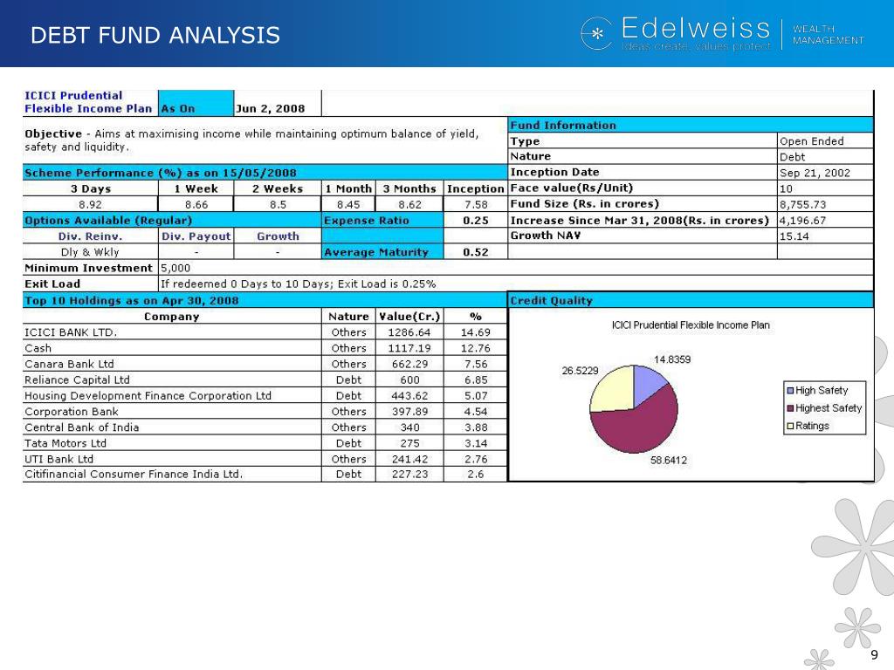The image size is (894, 670).
Task: Select the 3 Days return 8.92
Action: pyautogui.click(x=90, y=204)
